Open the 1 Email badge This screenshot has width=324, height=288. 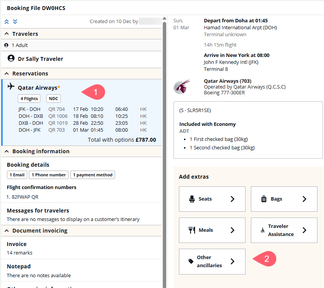click(17, 175)
